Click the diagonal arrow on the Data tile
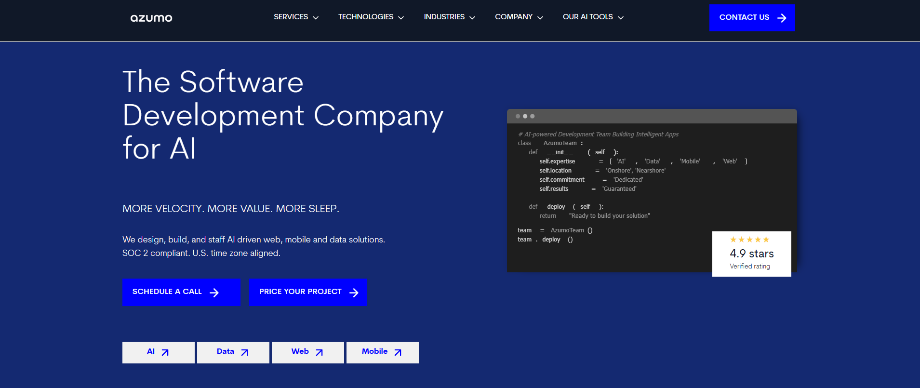The height and width of the screenshot is (388, 920). tap(245, 352)
